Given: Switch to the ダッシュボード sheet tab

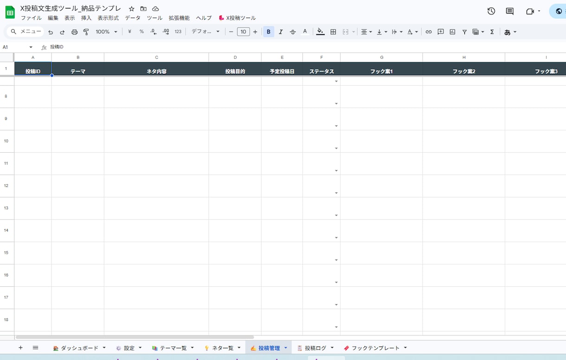Looking at the screenshot, I should (79, 348).
